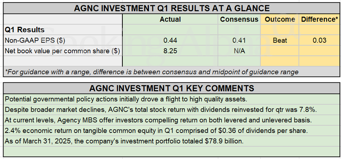Click the consensus EPS value 0.41
The image size is (341, 159).
point(239,40)
